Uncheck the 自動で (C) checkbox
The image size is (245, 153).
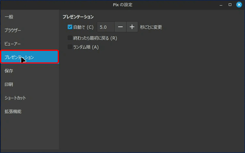click(70, 27)
